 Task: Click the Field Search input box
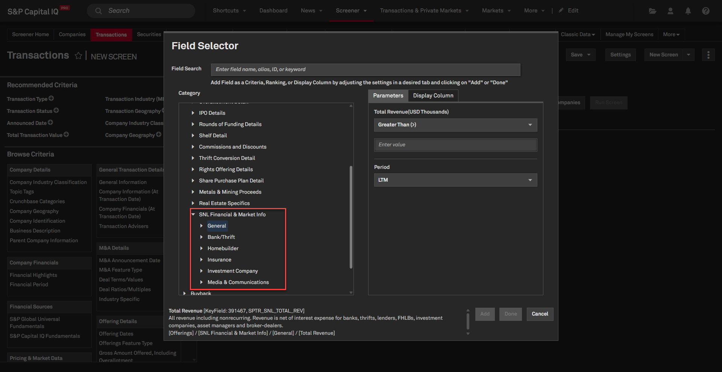pyautogui.click(x=366, y=70)
